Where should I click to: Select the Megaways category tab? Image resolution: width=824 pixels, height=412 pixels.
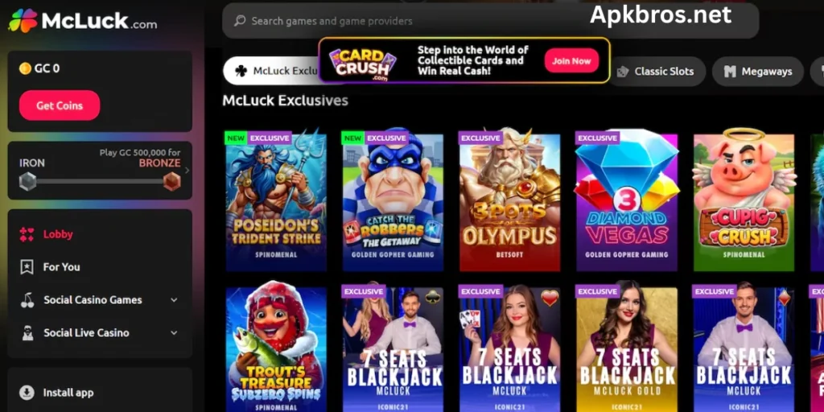tap(758, 72)
